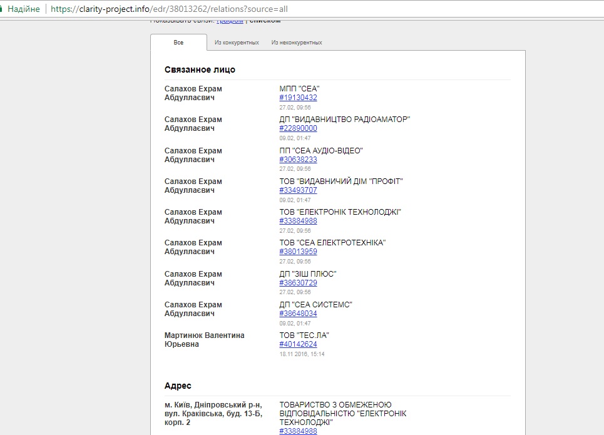
Task: Open link #33884988 under ТОВ "ЕЛЕКТРОНІК ТЕХНОЛОДЖІ"
Action: click(x=298, y=221)
